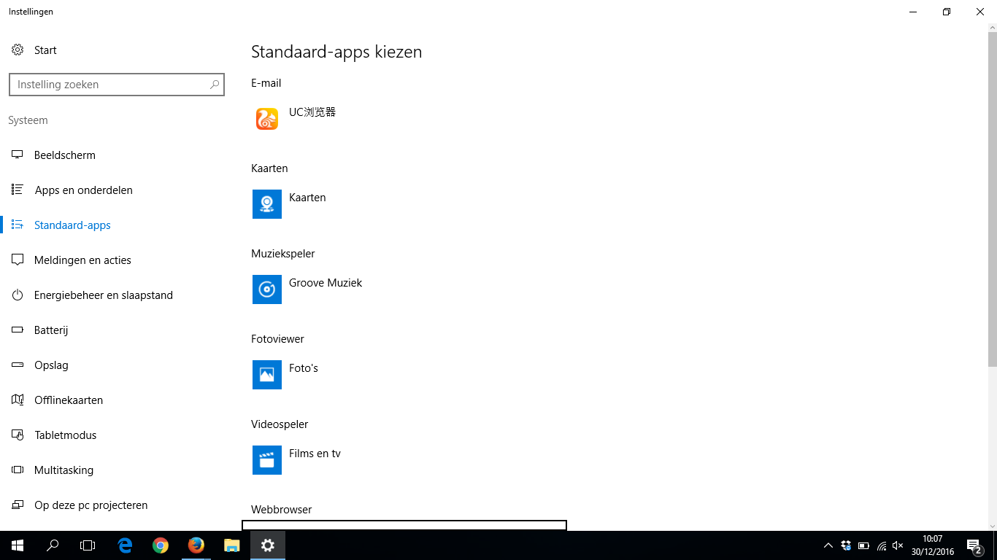The image size is (997, 560).
Task: Open taskbar search magnifier
Action: 53,545
